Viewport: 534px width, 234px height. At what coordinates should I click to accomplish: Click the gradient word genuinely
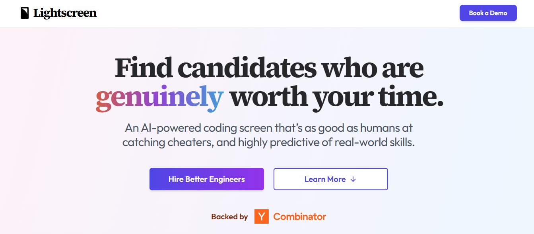159,98
